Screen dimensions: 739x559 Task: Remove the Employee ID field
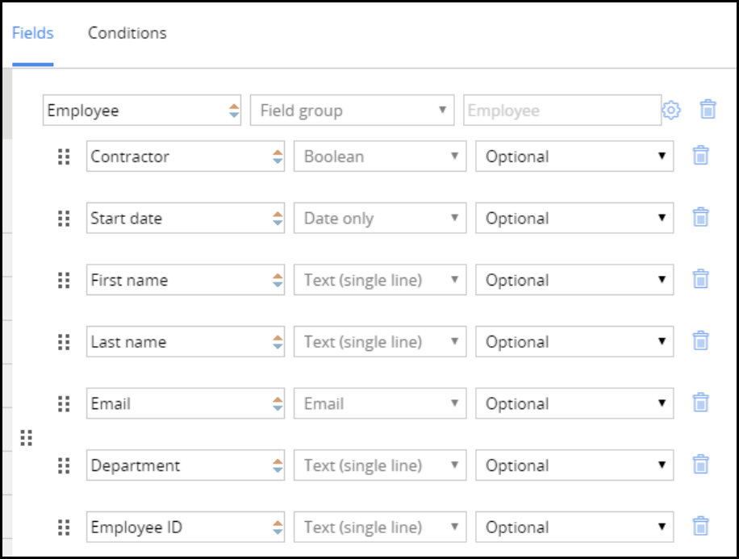tap(701, 527)
